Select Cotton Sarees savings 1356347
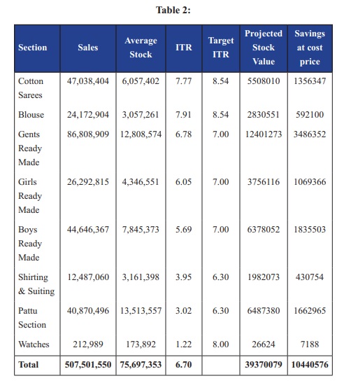The width and height of the screenshot is (351, 383). click(310, 81)
